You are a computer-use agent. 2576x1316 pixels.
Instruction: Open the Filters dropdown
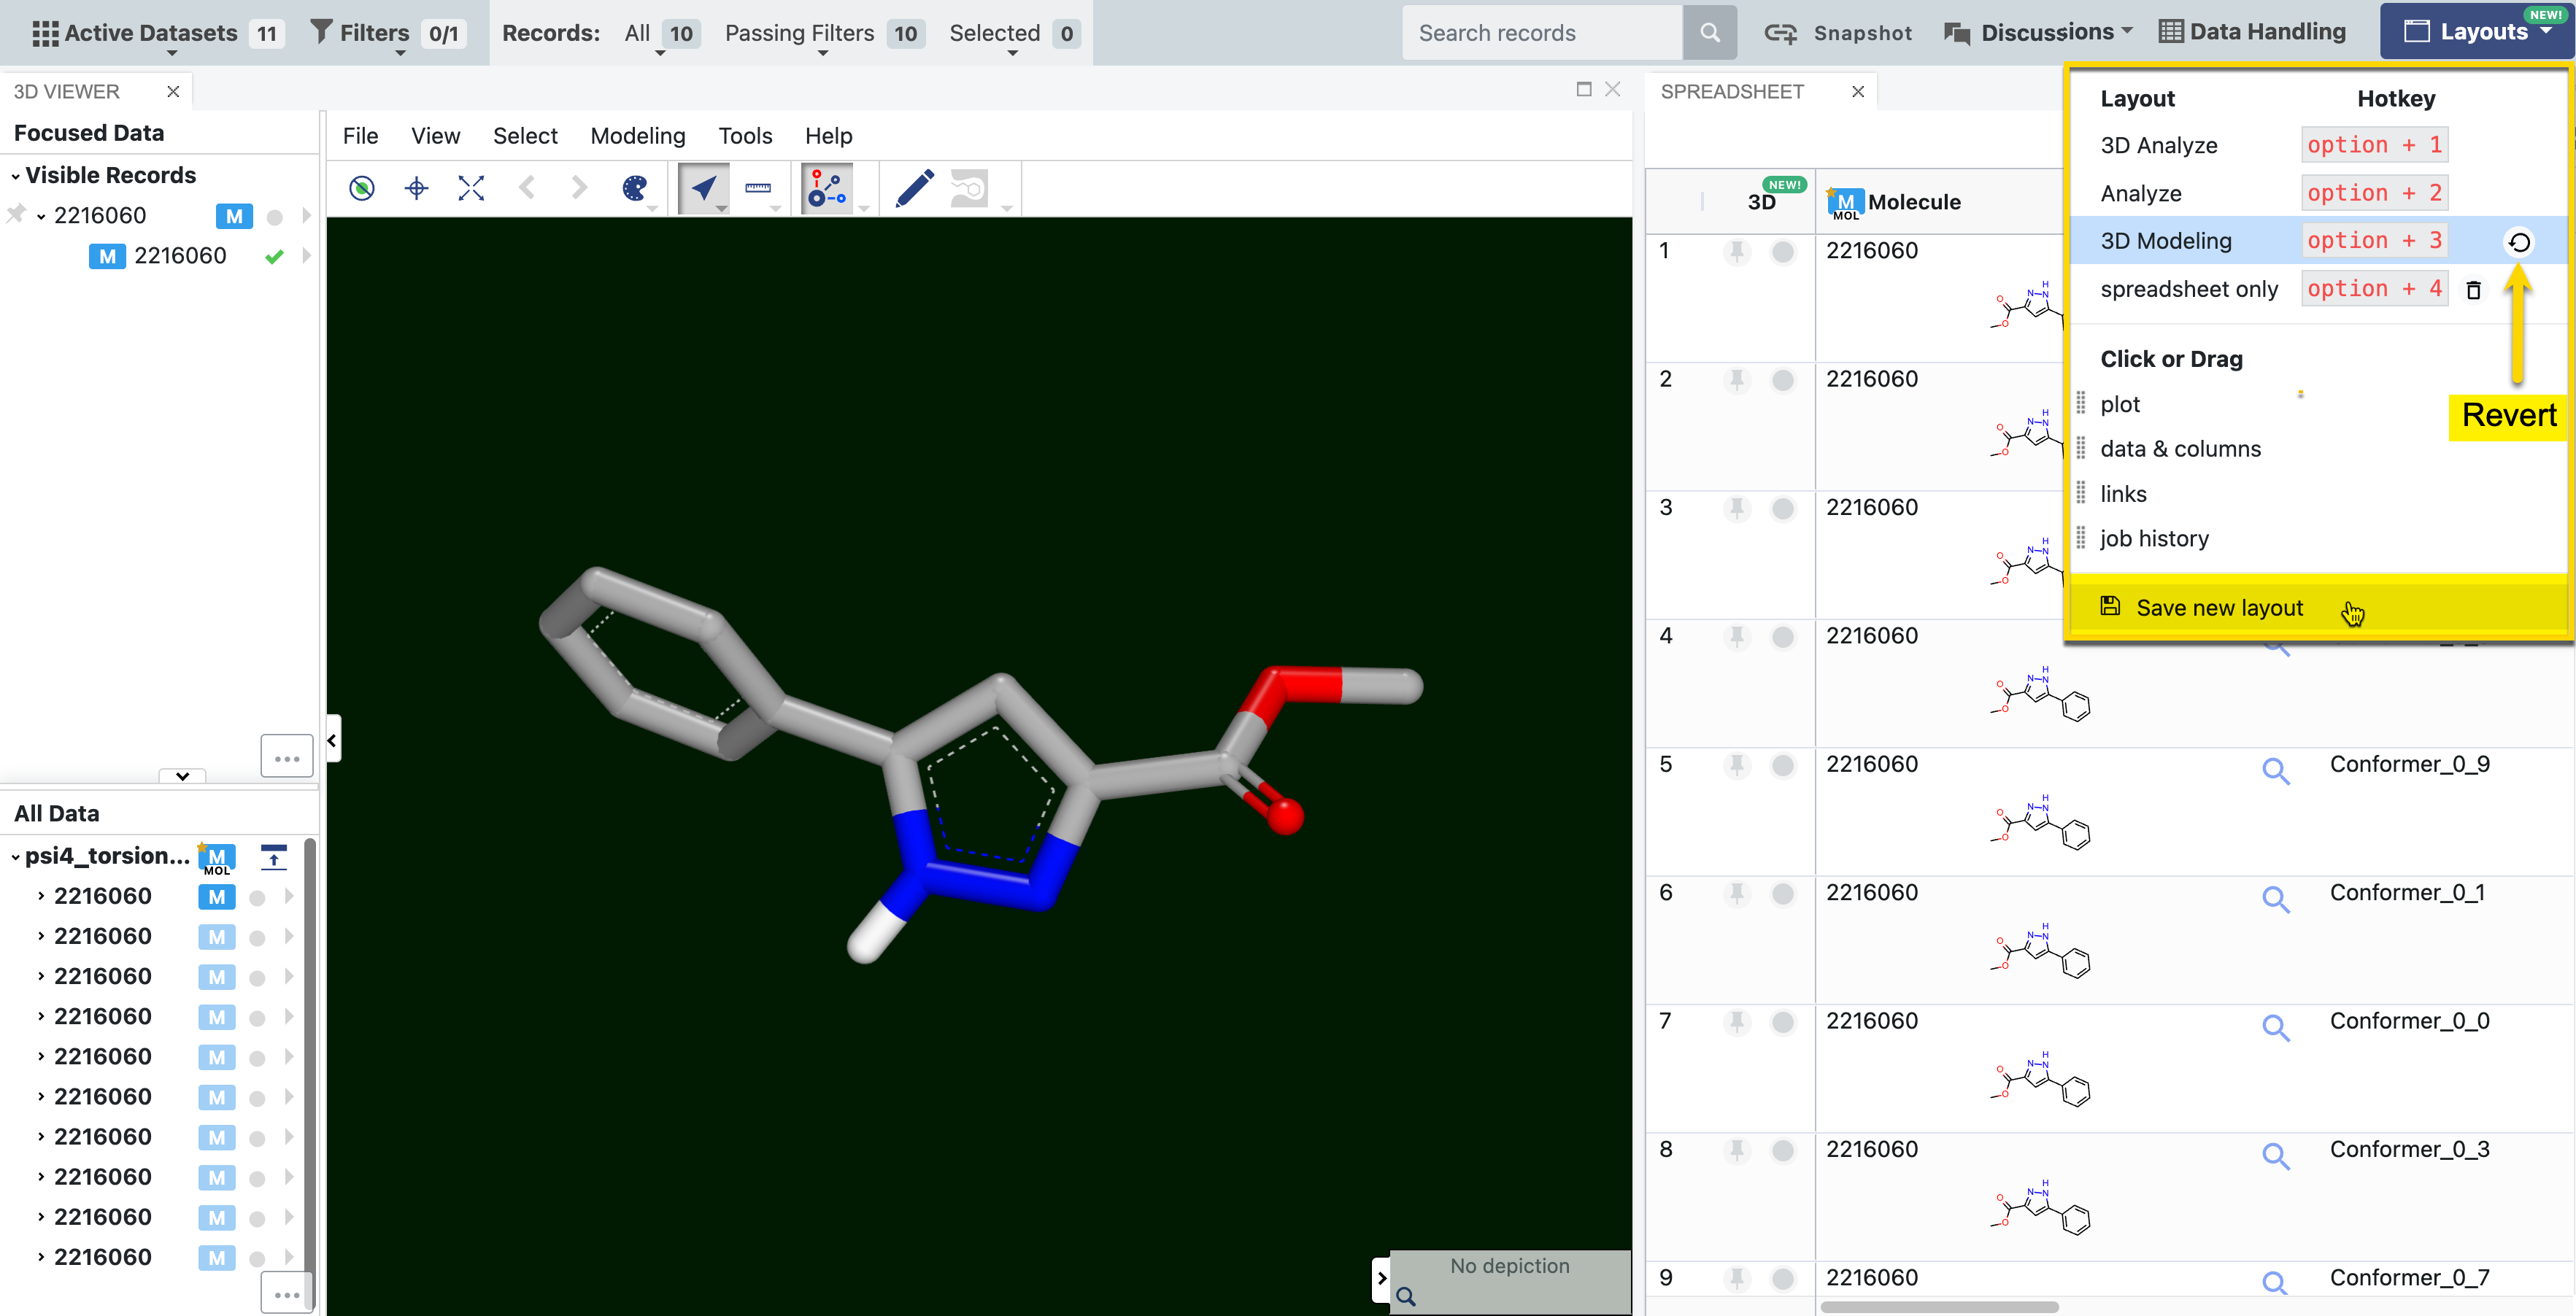388,33
